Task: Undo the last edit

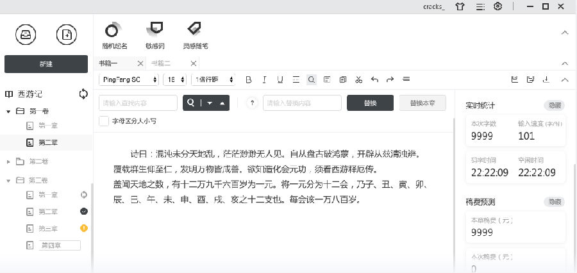Action: (x=374, y=79)
